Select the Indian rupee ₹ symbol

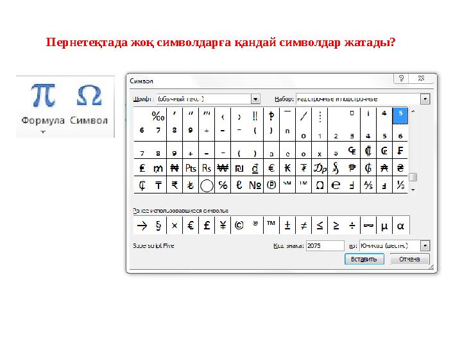[x=175, y=185]
